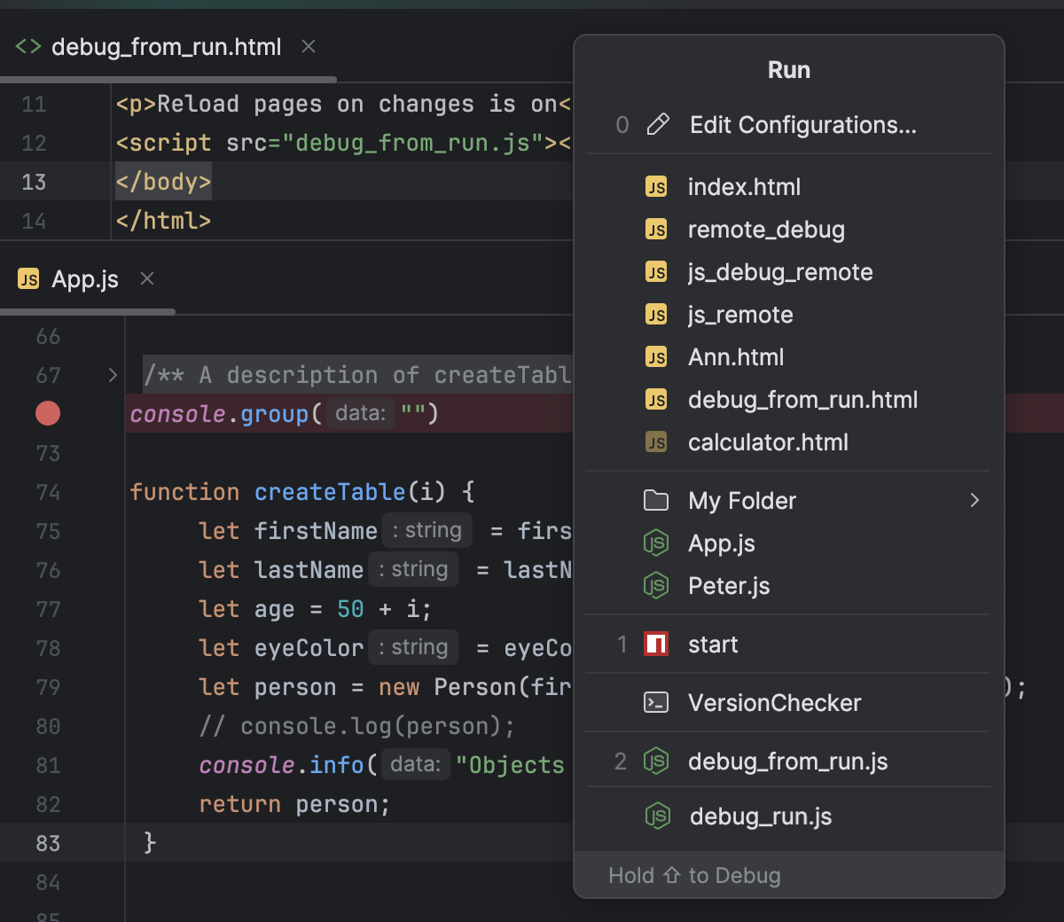The image size is (1064, 922).
Task: Expand the My Folder submenu arrow
Action: [x=974, y=501]
